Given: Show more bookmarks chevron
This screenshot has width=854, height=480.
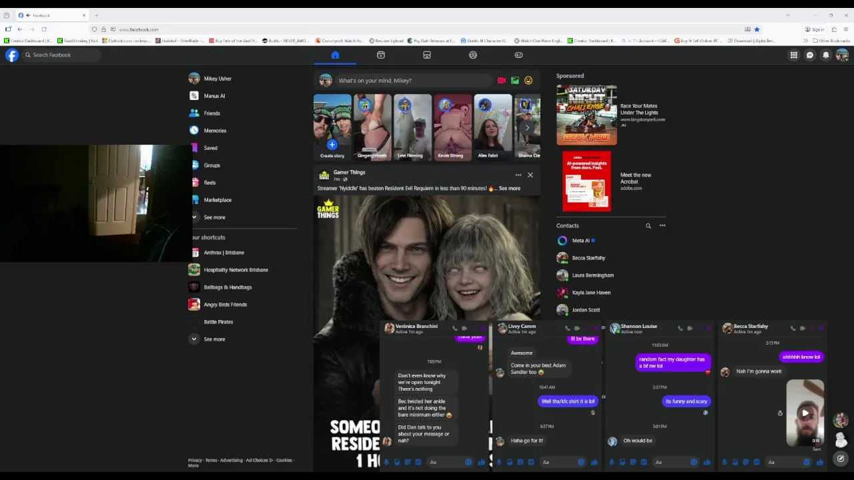Looking at the screenshot, I should (x=806, y=41).
